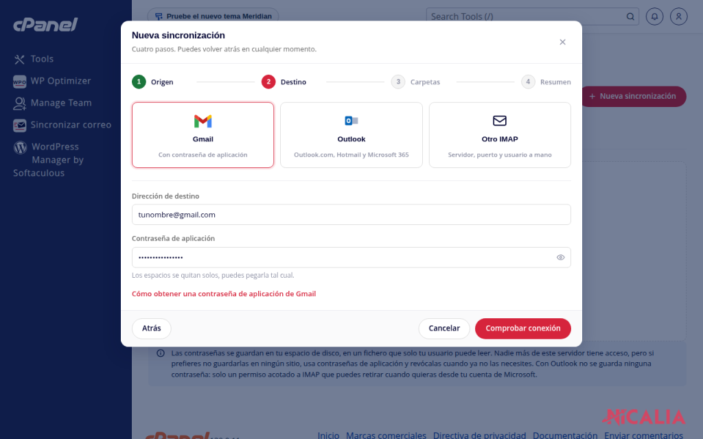Click the background Nueva sincronización button
The image size is (703, 439).
634,96
